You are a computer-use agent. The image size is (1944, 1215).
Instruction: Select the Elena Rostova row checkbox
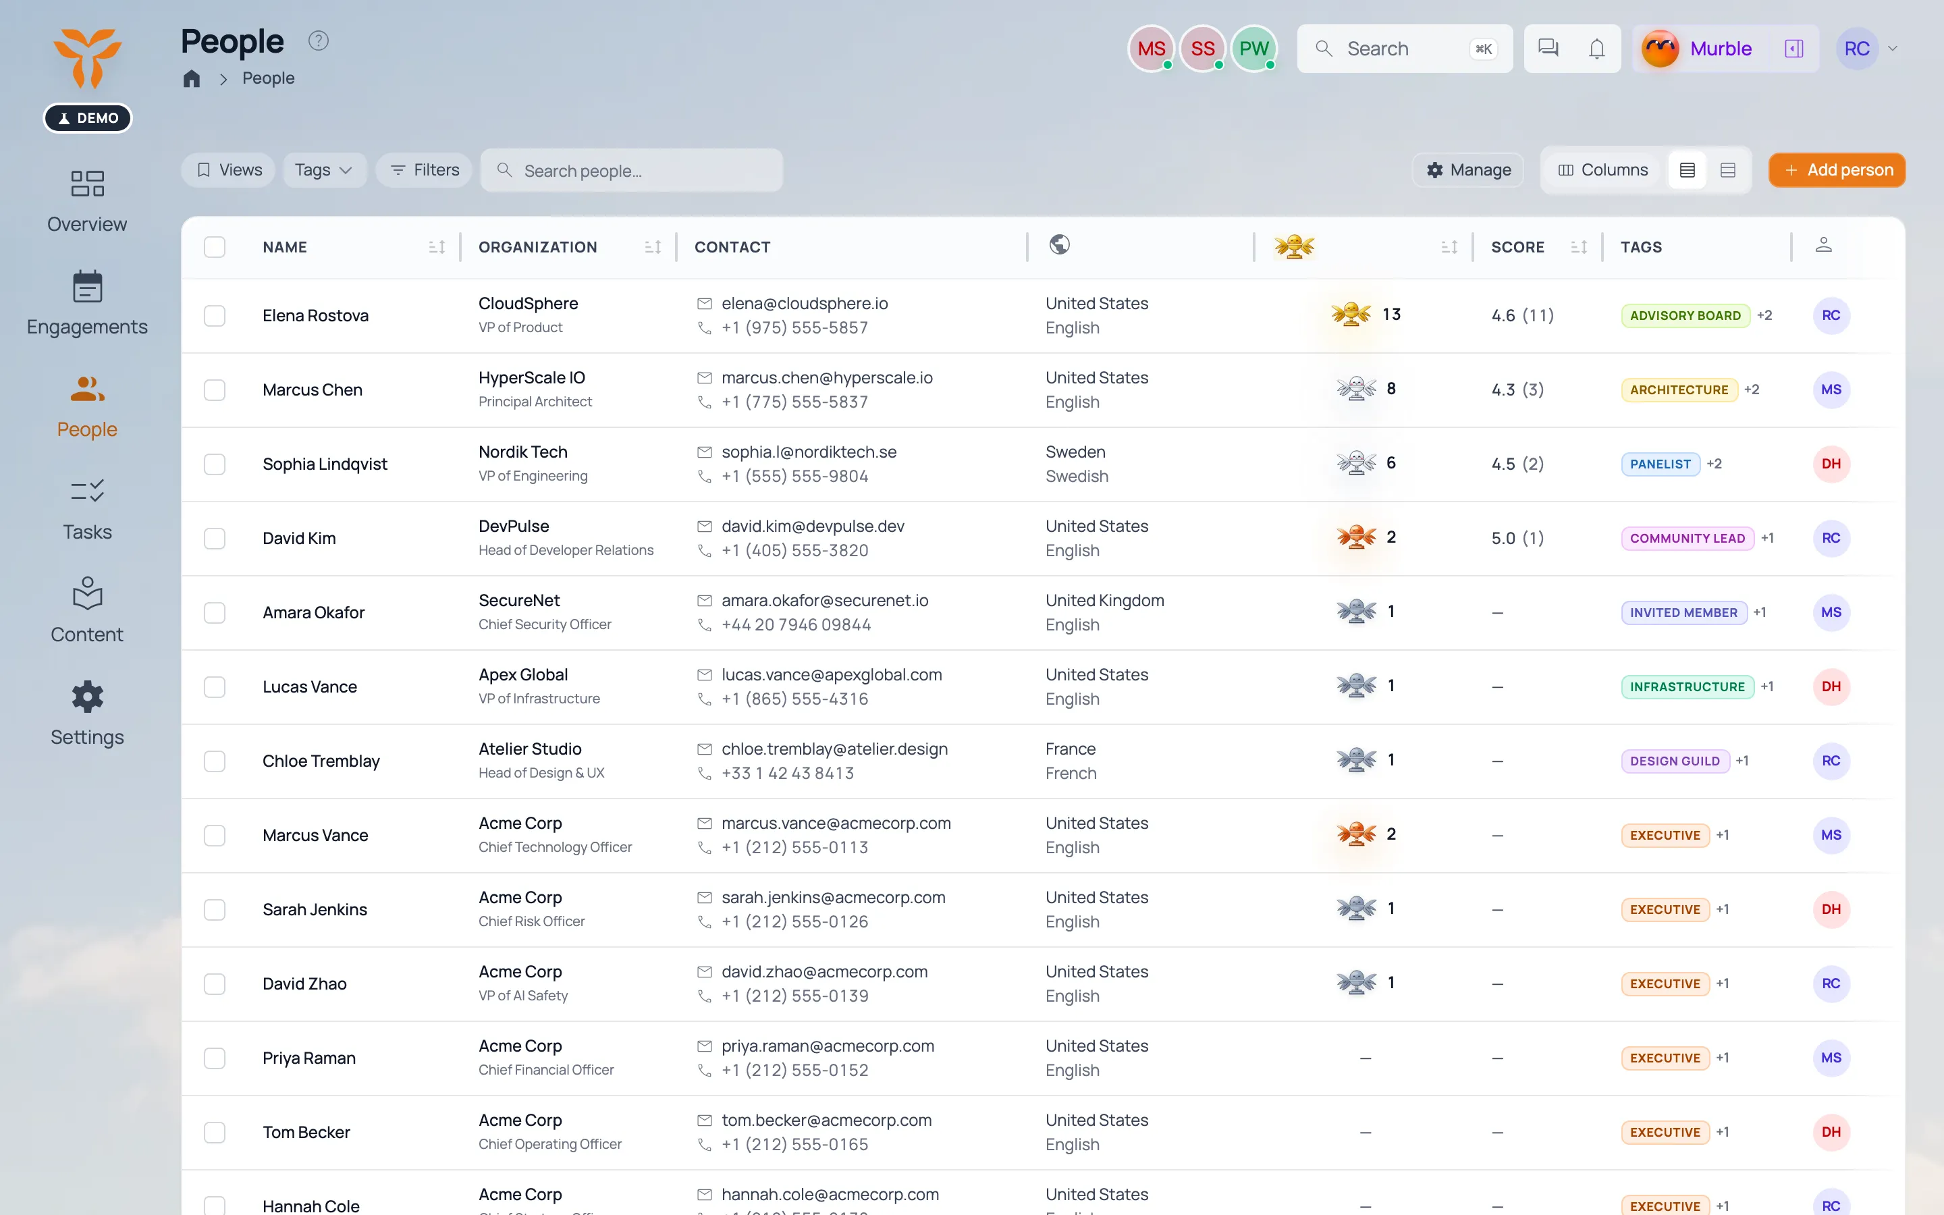click(x=215, y=316)
